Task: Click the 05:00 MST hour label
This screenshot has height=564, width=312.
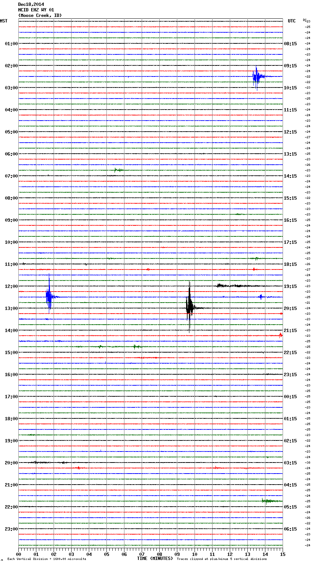Action: 11,132
